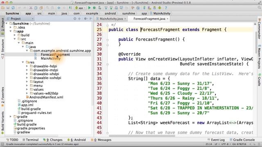This screenshot has height=147, width=262.
Task: Toggle the Build Variants side panel
Action: pos(2,123)
